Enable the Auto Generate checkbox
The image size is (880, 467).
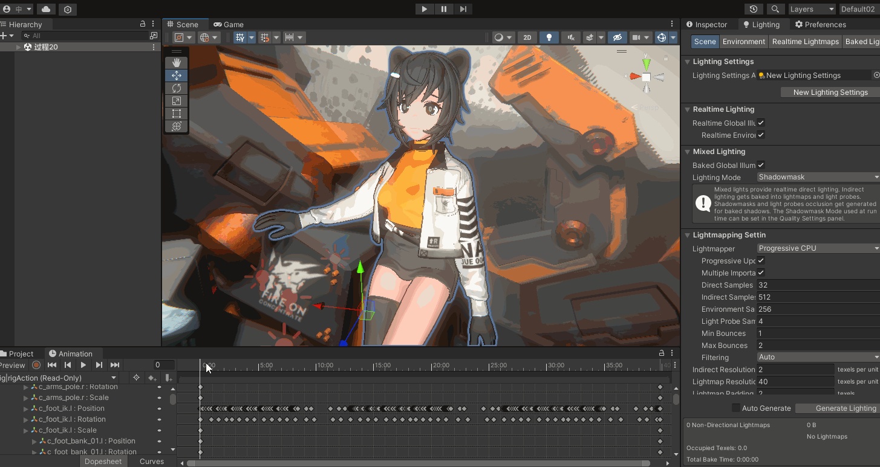tap(736, 408)
